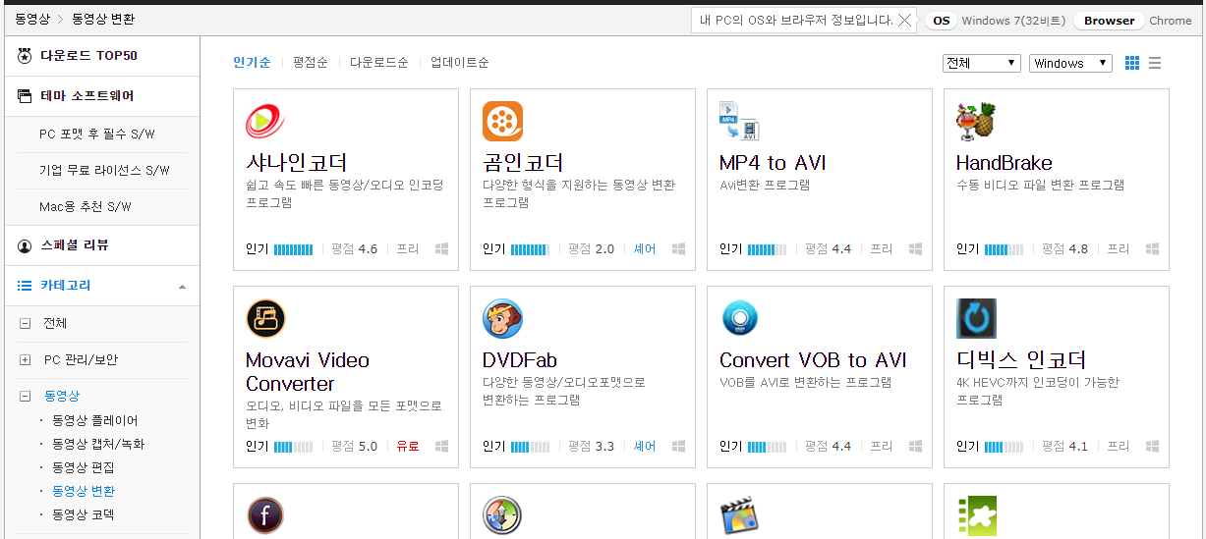
Task: Open the Movavi Video Converter title
Action: coord(308,372)
